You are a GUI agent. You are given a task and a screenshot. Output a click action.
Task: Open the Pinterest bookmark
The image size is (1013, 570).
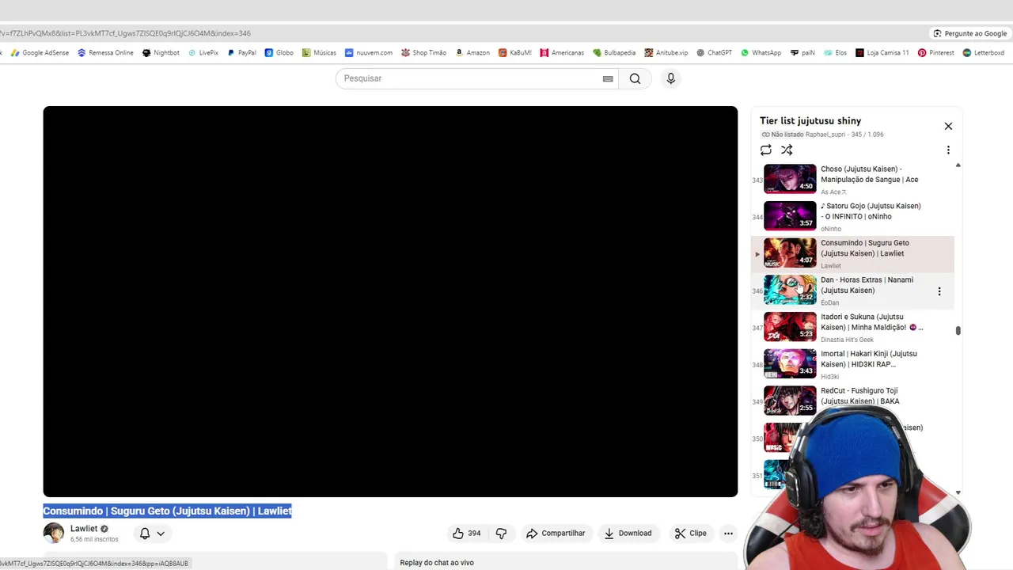click(x=935, y=53)
